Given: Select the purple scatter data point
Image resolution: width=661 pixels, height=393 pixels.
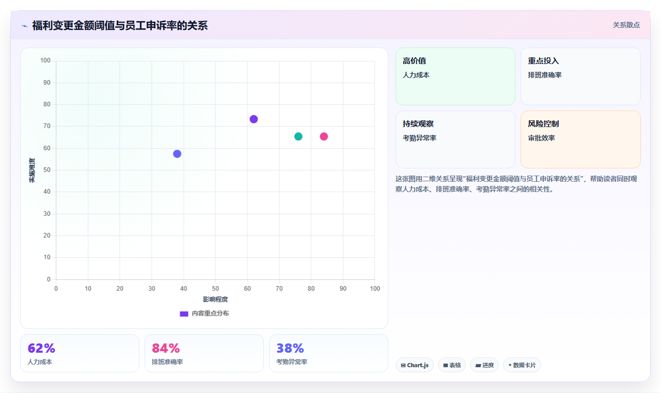Looking at the screenshot, I should 254,119.
